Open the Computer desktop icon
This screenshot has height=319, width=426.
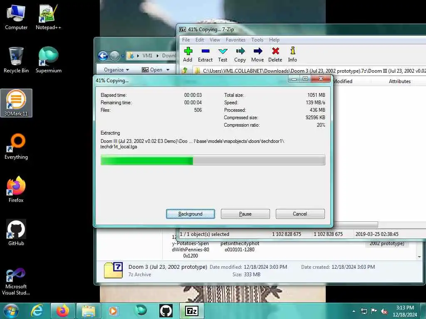pyautogui.click(x=16, y=17)
